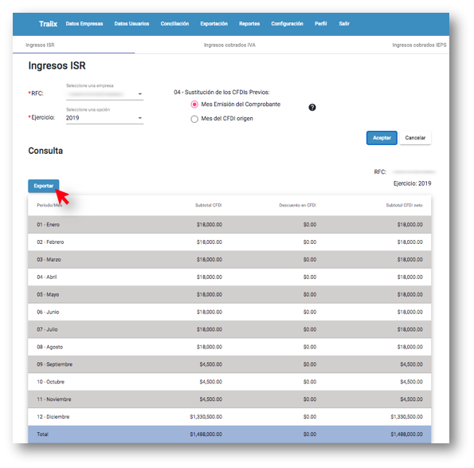This screenshot has width=474, height=468.
Task: Open the Configuración menu
Action: tap(287, 24)
